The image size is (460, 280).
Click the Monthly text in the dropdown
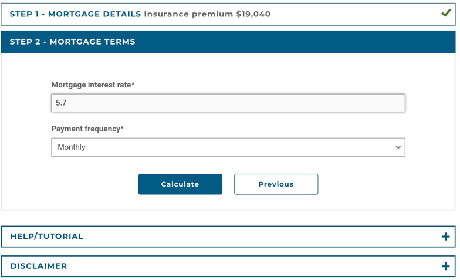click(x=72, y=147)
